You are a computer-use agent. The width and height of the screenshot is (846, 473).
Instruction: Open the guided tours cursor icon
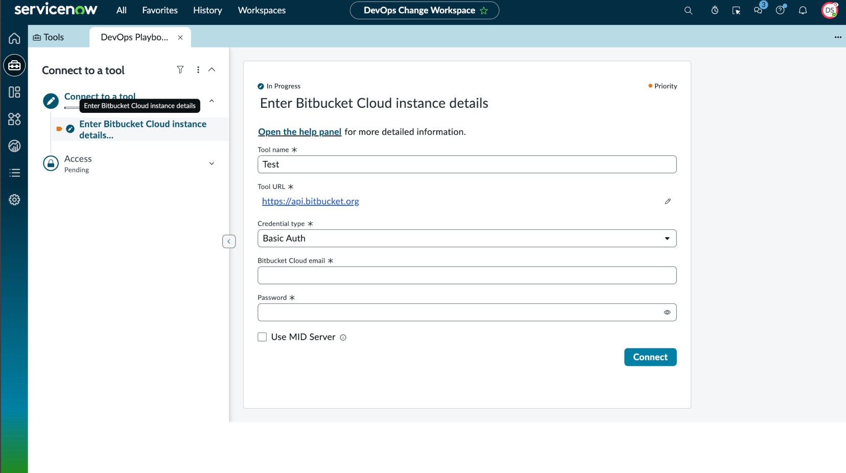(x=736, y=10)
